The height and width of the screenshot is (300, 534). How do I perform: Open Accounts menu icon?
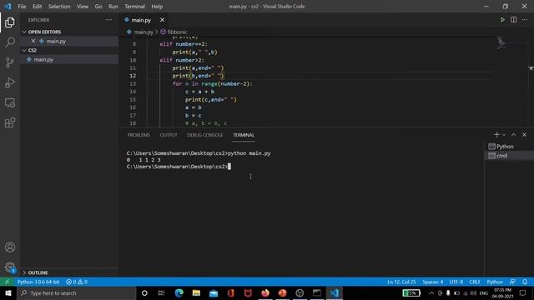tap(10, 247)
